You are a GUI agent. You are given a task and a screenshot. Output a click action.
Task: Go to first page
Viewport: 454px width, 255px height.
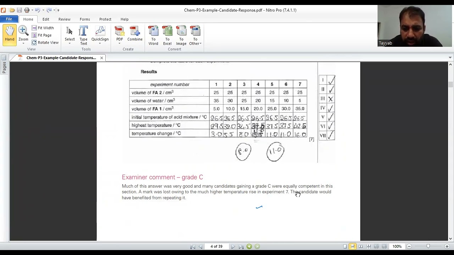click(193, 246)
